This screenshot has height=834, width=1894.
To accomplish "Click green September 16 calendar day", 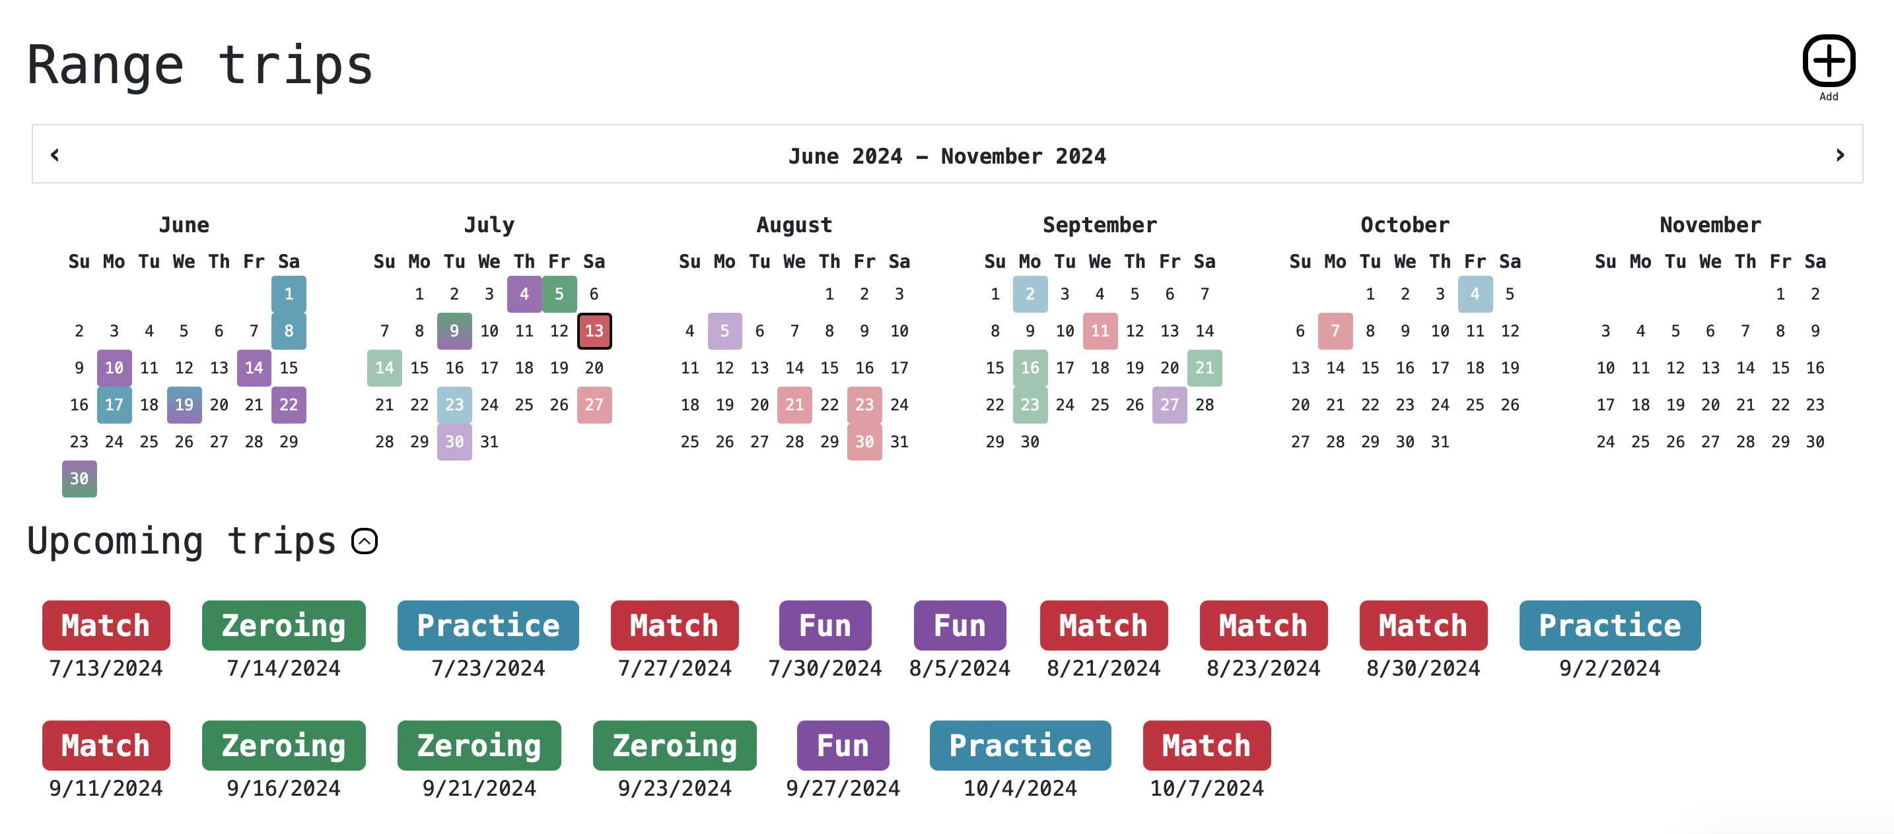I will (1030, 368).
